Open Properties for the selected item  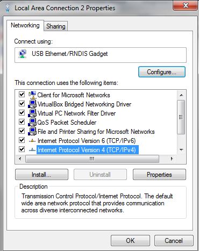pyautogui.click(x=159, y=175)
